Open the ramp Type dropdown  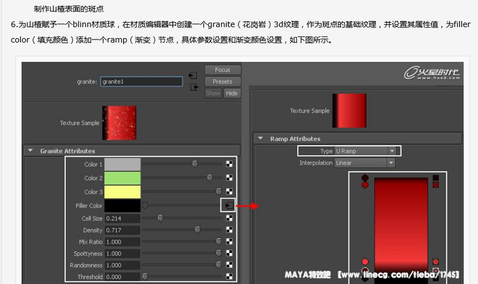[366, 151]
